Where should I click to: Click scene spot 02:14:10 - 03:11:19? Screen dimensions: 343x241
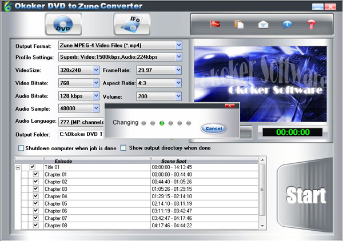(171, 204)
